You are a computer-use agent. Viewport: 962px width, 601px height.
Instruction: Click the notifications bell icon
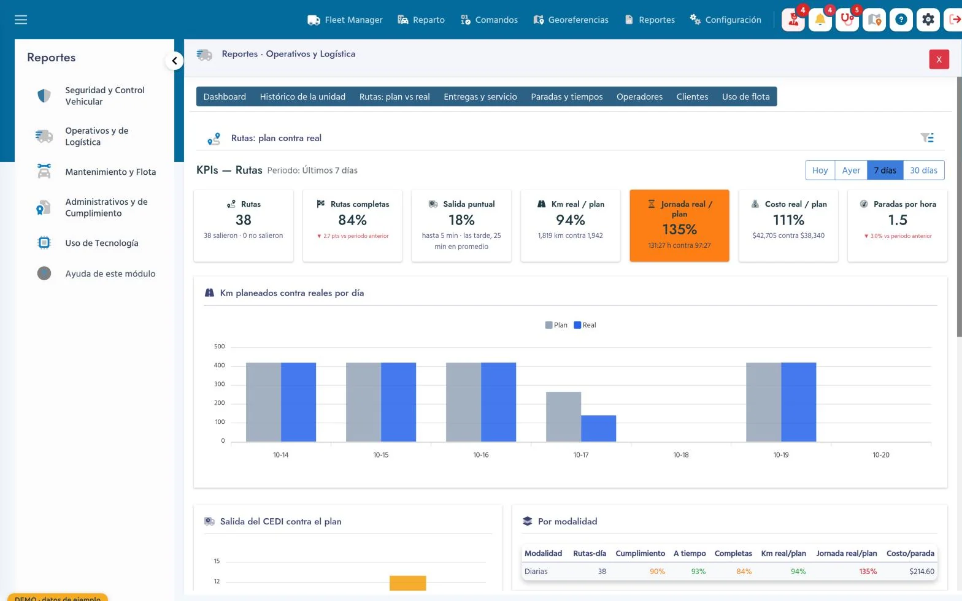(820, 20)
